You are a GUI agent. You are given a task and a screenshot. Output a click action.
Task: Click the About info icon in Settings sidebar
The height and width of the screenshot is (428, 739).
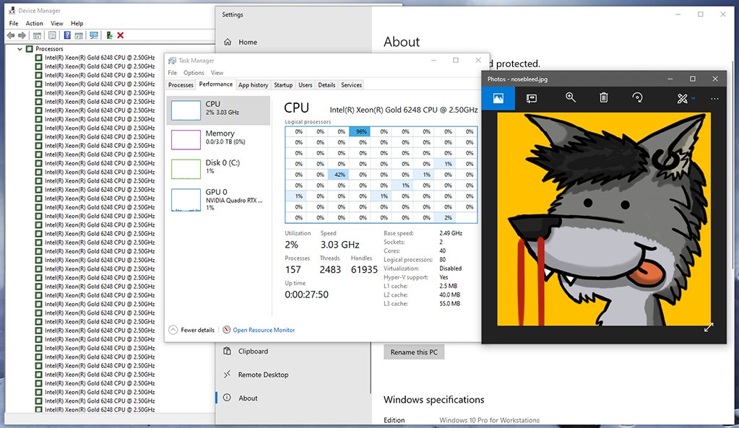click(227, 398)
